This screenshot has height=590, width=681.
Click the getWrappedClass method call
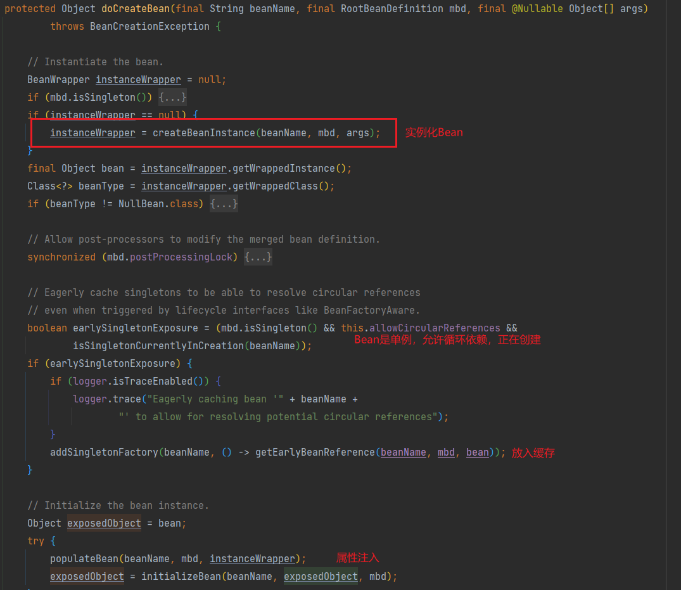(x=275, y=186)
